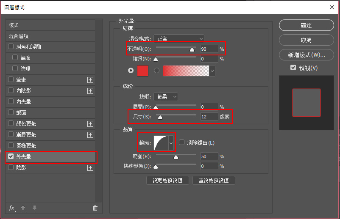Image resolution: width=340 pixels, height=219 pixels.
Task: Enable the 內光暈 checkbox
Action: (x=11, y=101)
